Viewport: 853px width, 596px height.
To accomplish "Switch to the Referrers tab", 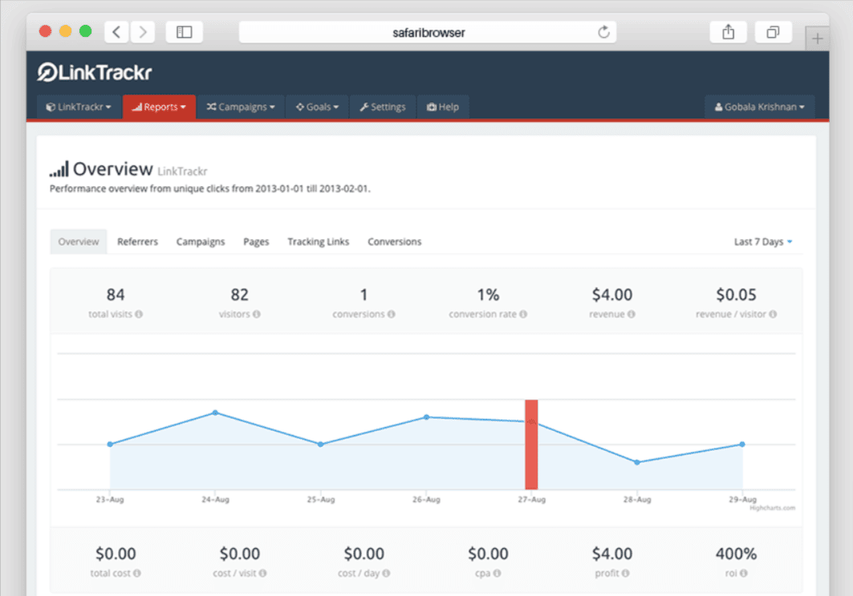I will click(137, 241).
